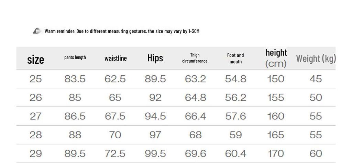Viewport: 352px width, 163px height.
Task: Click the warm reminder megaphone icon
Action: point(37,31)
